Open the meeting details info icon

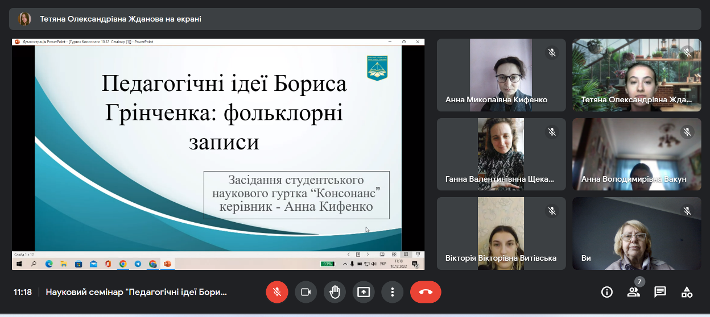607,292
